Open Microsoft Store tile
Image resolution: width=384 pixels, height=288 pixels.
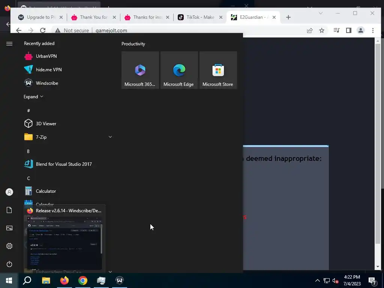218,70
